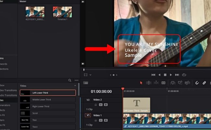Click the viewer transform overlay icon
Viewport: 211px width, 130px height.
coord(86,75)
